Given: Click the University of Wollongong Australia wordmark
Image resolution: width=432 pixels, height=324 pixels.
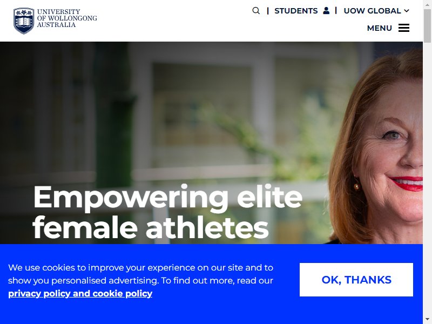Looking at the screenshot, I should (67, 18).
